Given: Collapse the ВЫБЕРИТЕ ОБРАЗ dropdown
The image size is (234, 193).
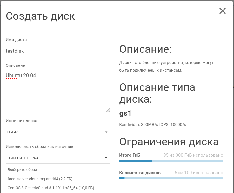Looking at the screenshot, I should pos(56,158).
